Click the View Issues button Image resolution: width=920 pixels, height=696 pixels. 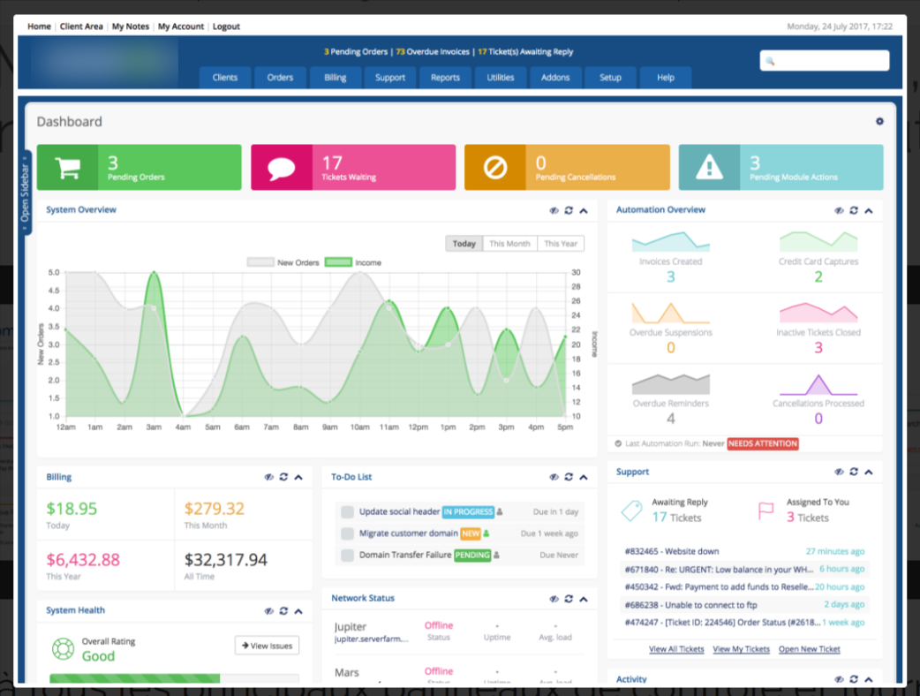tap(267, 646)
